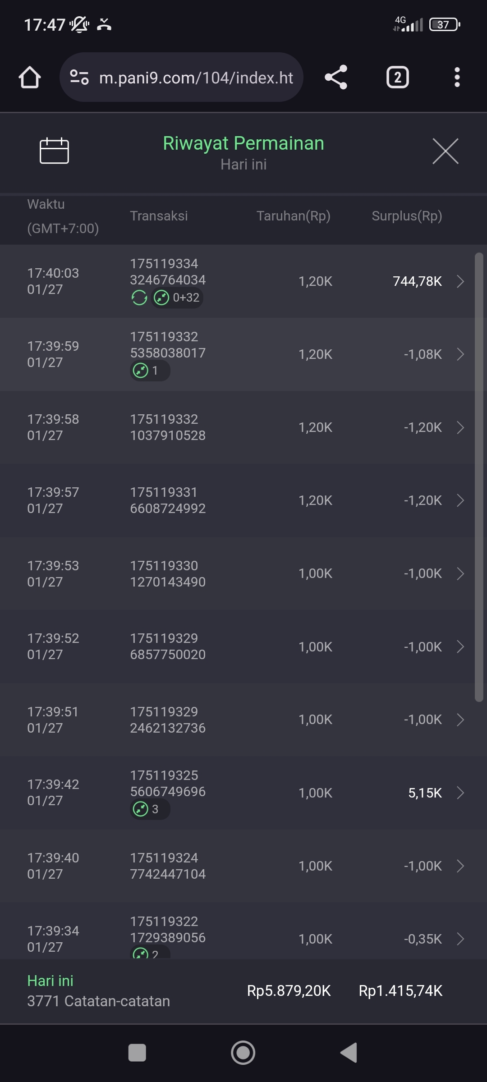Viewport: 487px width, 1082px height.
Task: Expand the 5,15K surplus record chevron
Action: point(460,793)
